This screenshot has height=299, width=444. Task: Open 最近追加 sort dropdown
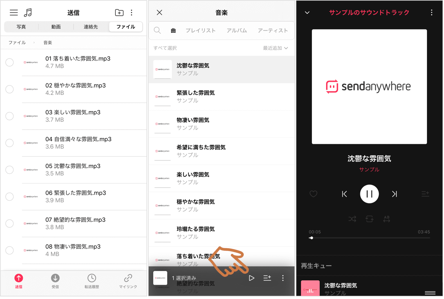[x=275, y=48]
